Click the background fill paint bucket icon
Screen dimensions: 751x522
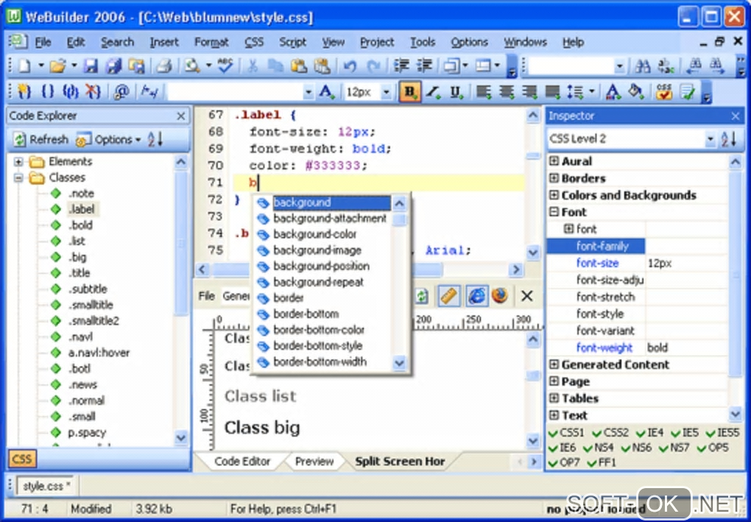tap(636, 91)
